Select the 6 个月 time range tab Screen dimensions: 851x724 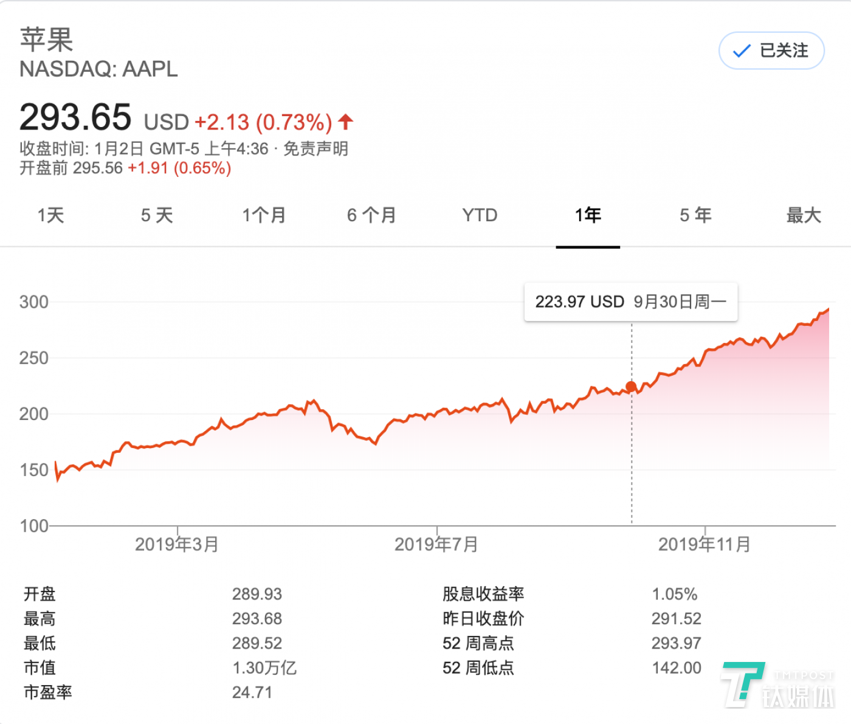[x=371, y=215]
